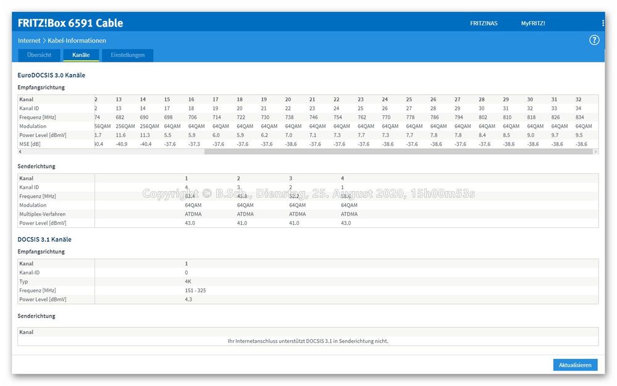
Task: Click frequency value 834 in downstream table
Action: click(x=579, y=117)
